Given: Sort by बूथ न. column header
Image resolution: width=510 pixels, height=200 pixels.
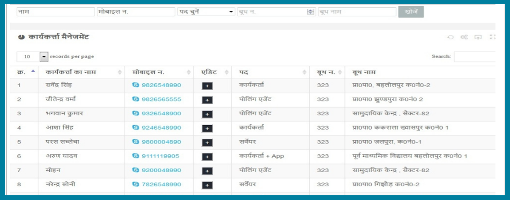Looking at the screenshot, I should [327, 72].
